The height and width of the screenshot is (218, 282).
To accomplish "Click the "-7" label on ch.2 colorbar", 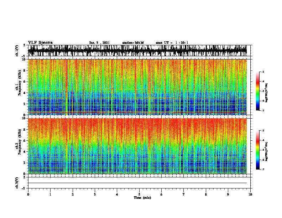I will [263, 170].
